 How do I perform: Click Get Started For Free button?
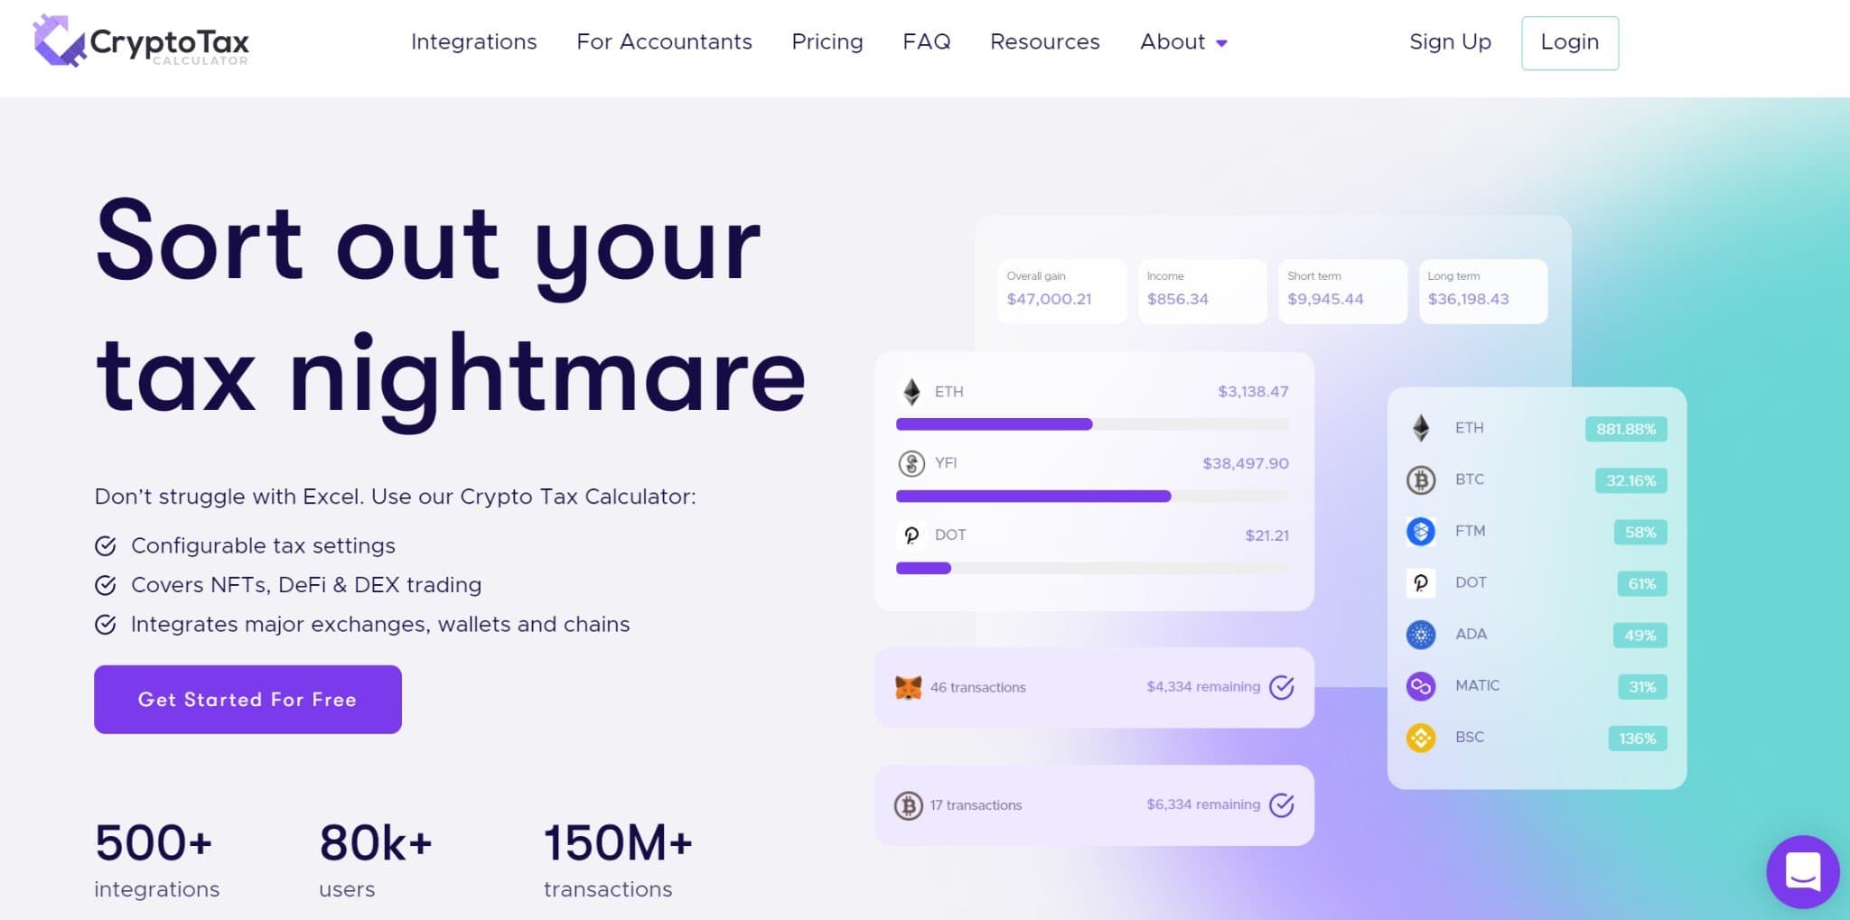tap(248, 700)
